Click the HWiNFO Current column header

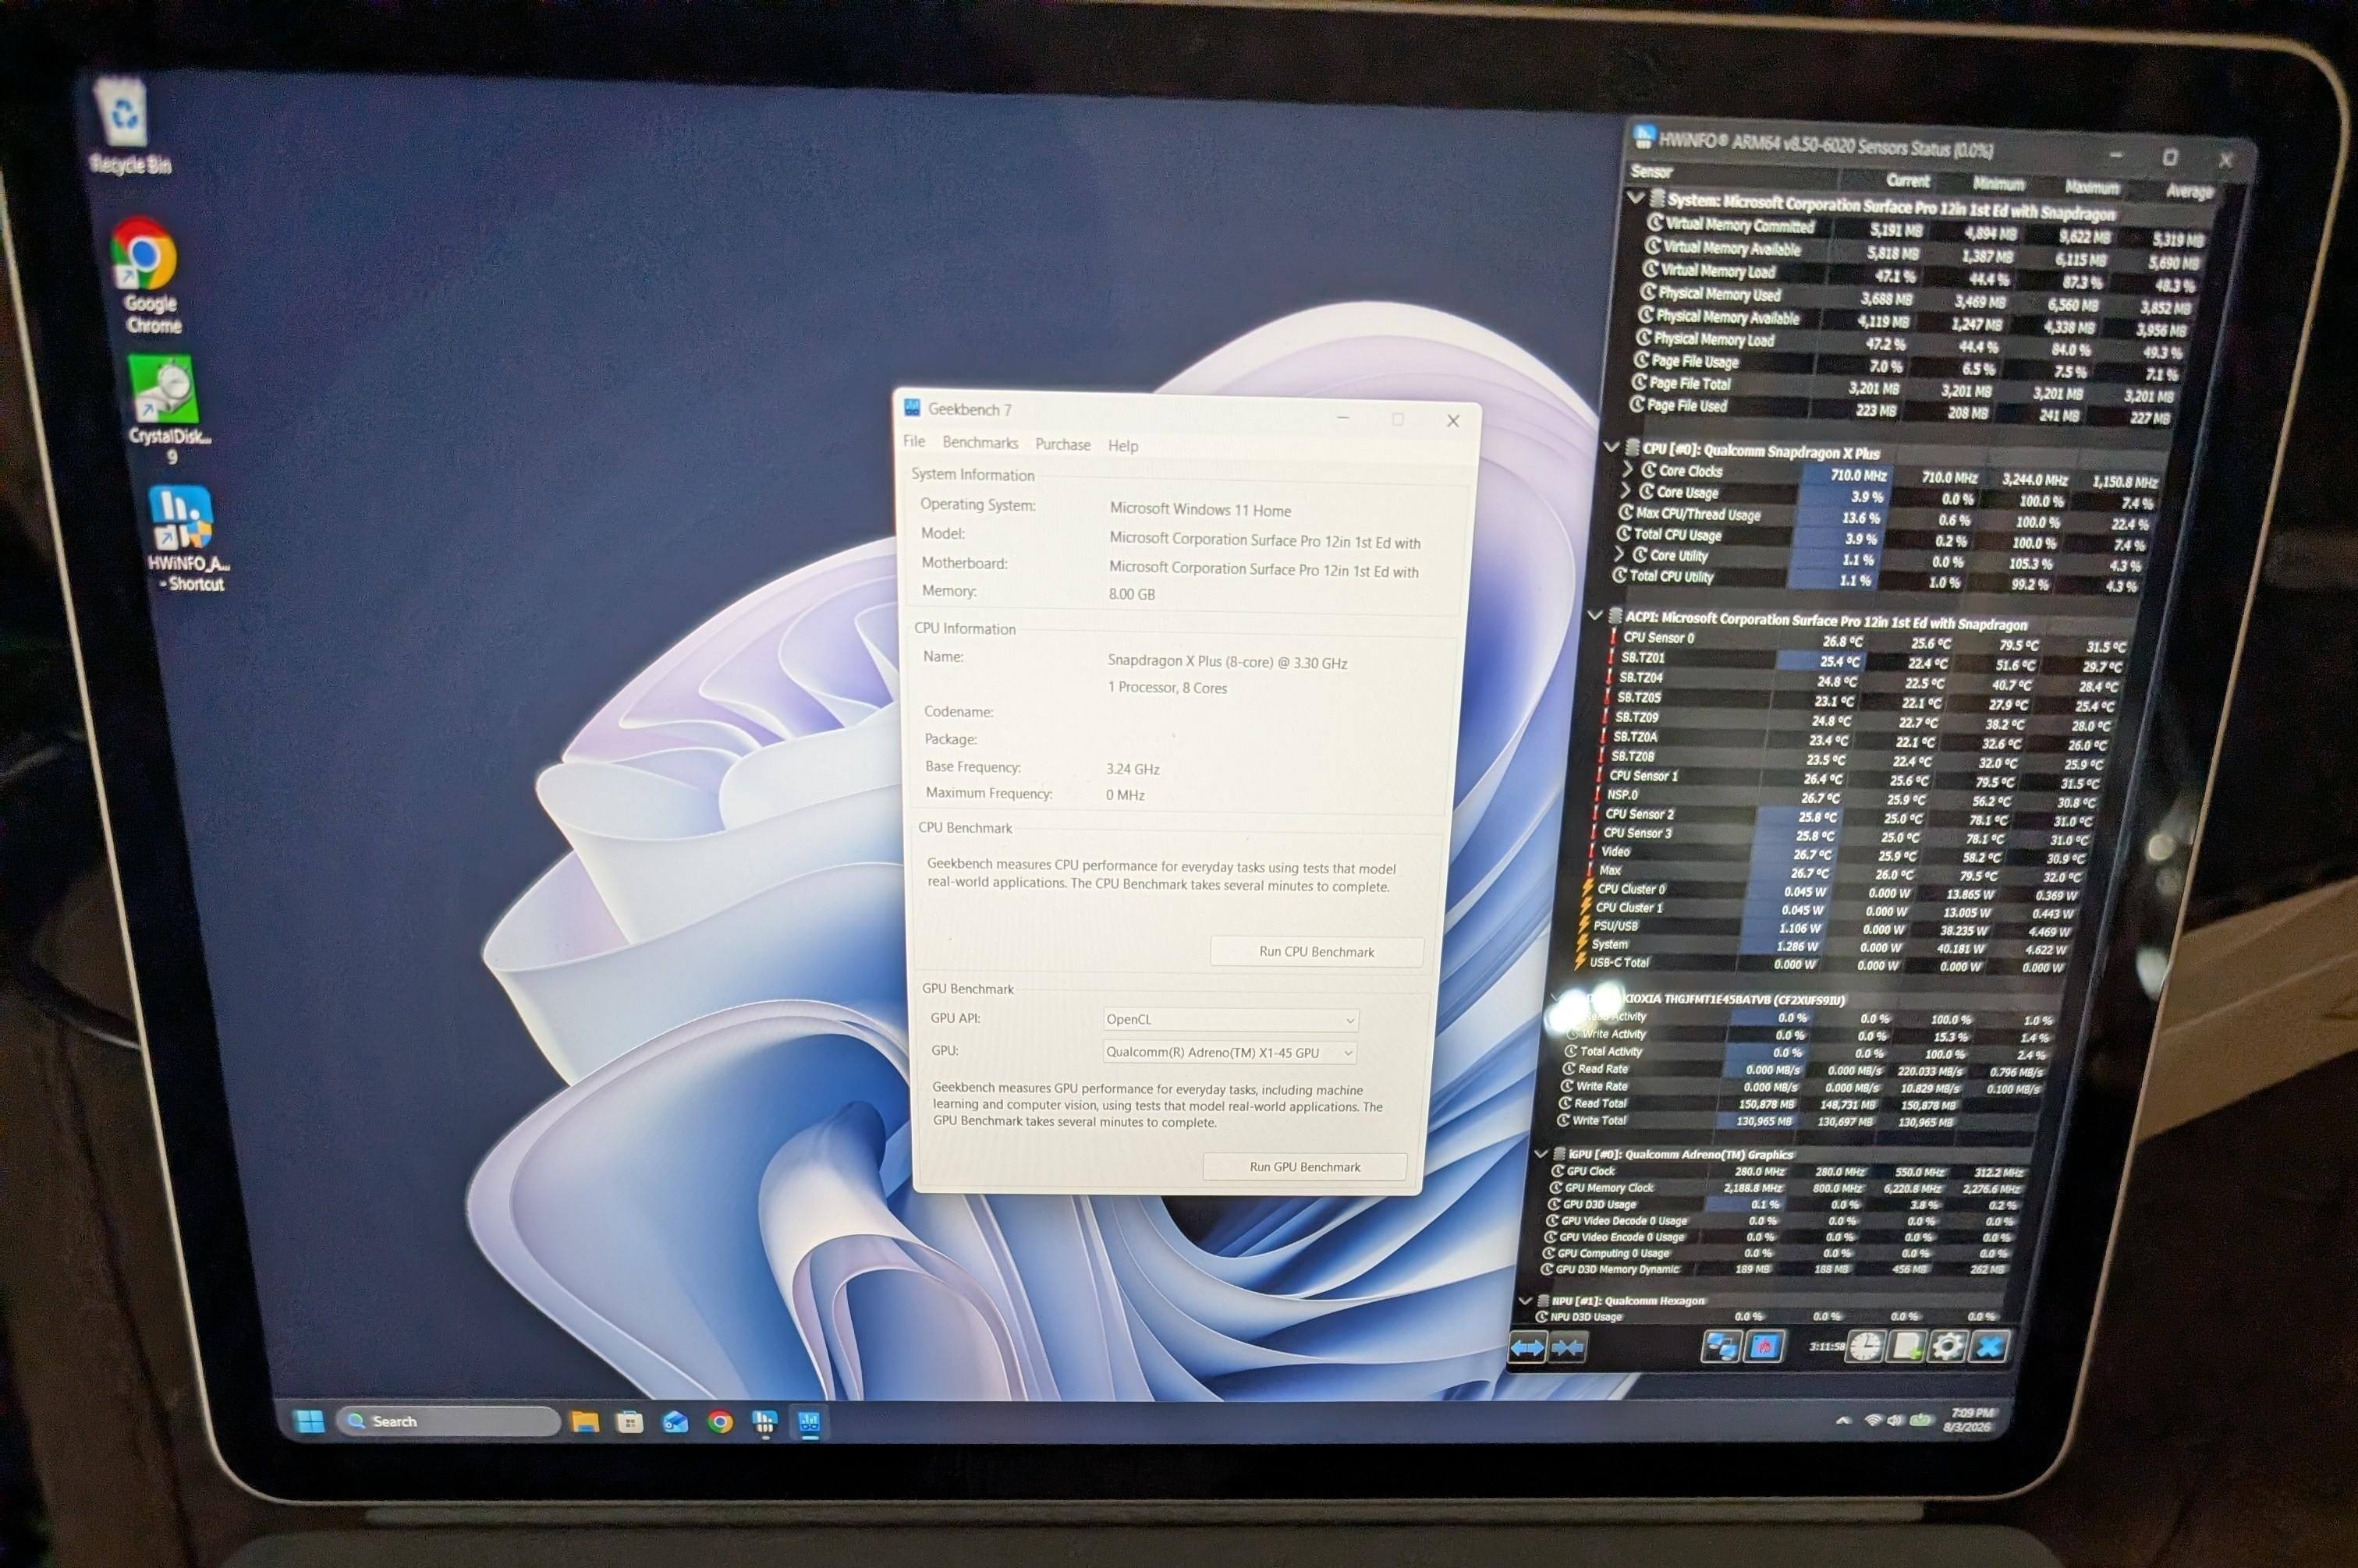(x=1907, y=181)
